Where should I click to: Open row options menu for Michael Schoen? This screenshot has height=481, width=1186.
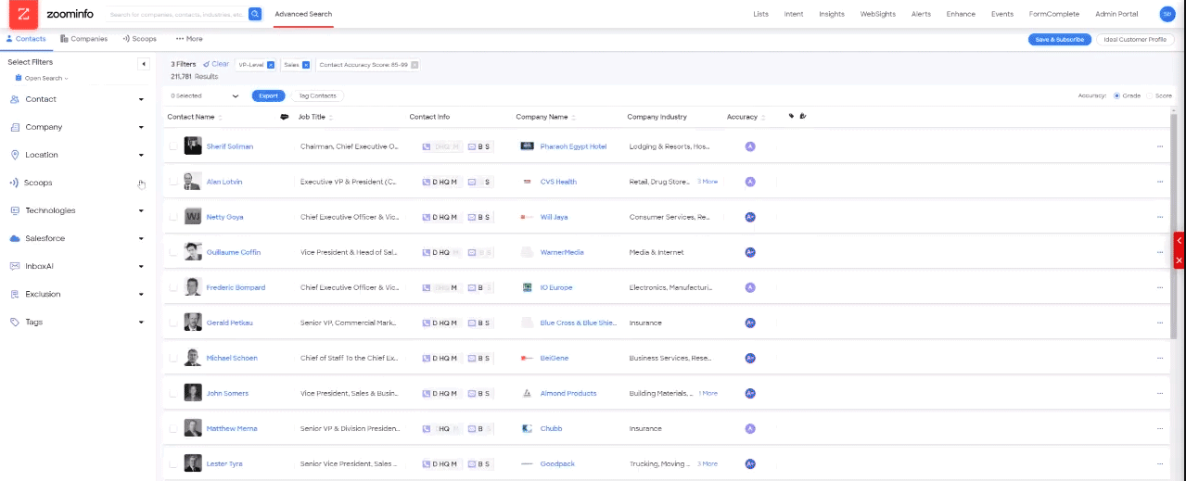pyautogui.click(x=1159, y=358)
